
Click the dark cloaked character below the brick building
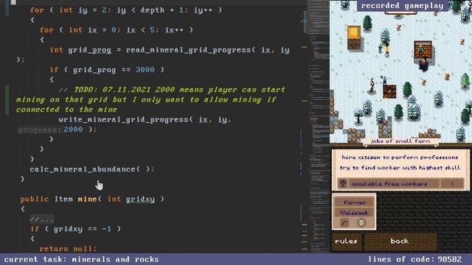(x=424, y=65)
